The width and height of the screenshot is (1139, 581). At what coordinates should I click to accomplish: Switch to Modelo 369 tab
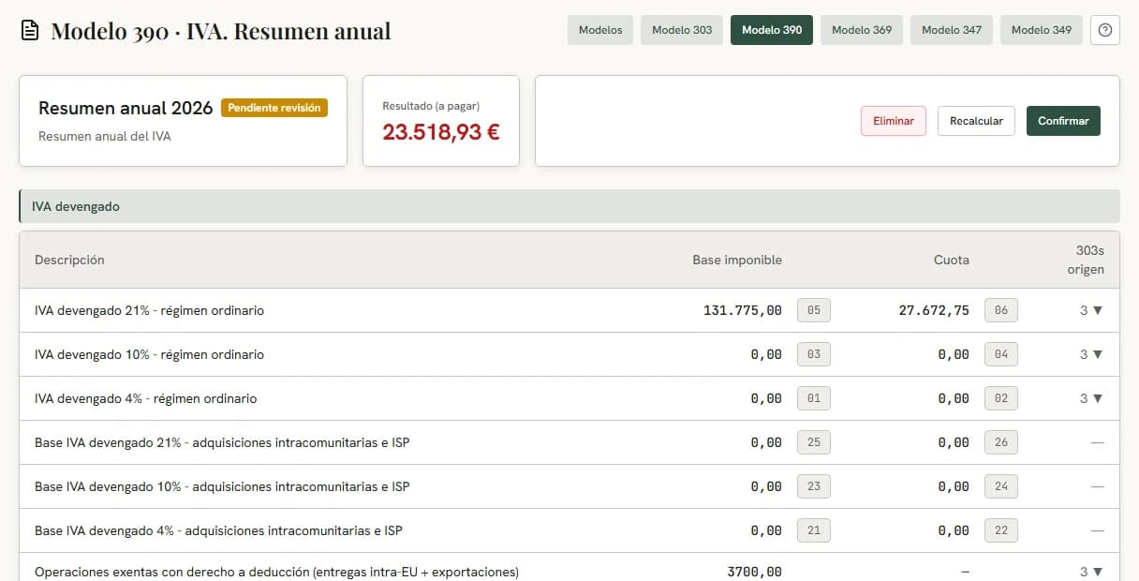pyautogui.click(x=862, y=30)
